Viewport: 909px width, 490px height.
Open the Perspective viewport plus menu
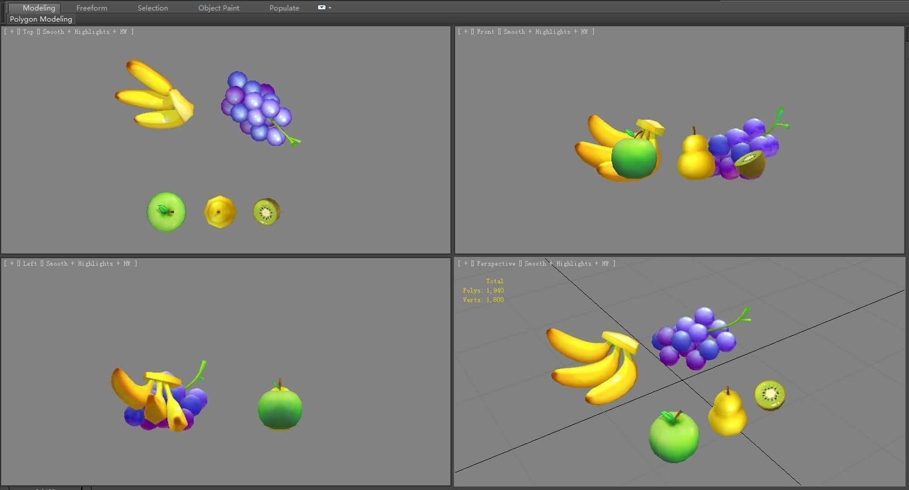pos(466,263)
